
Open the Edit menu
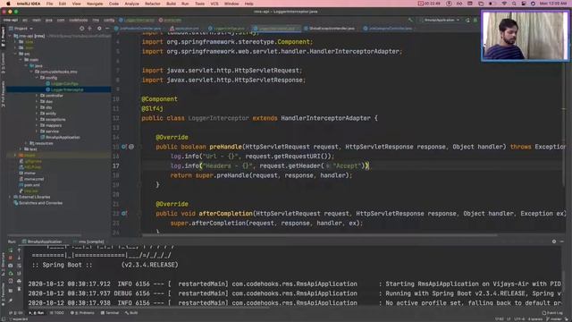tap(63, 4)
